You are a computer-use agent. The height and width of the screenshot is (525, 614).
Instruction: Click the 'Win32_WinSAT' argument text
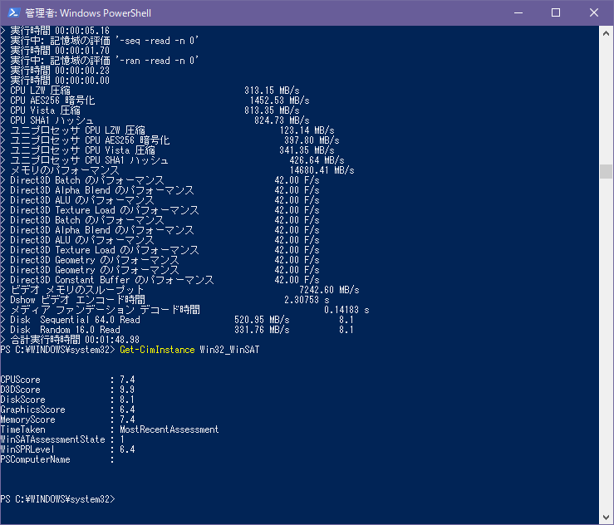229,350
